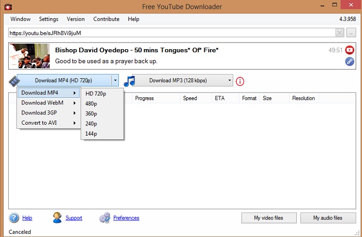The image size is (362, 237).
Task: Open the Contribute menu
Action: (x=106, y=19)
